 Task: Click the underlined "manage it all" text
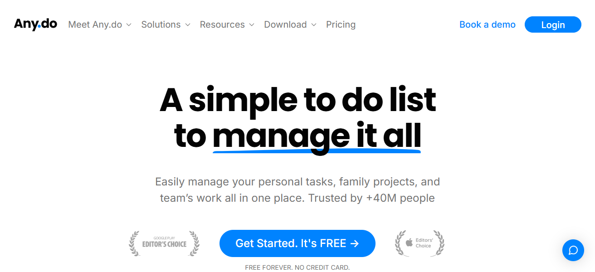coord(317,136)
